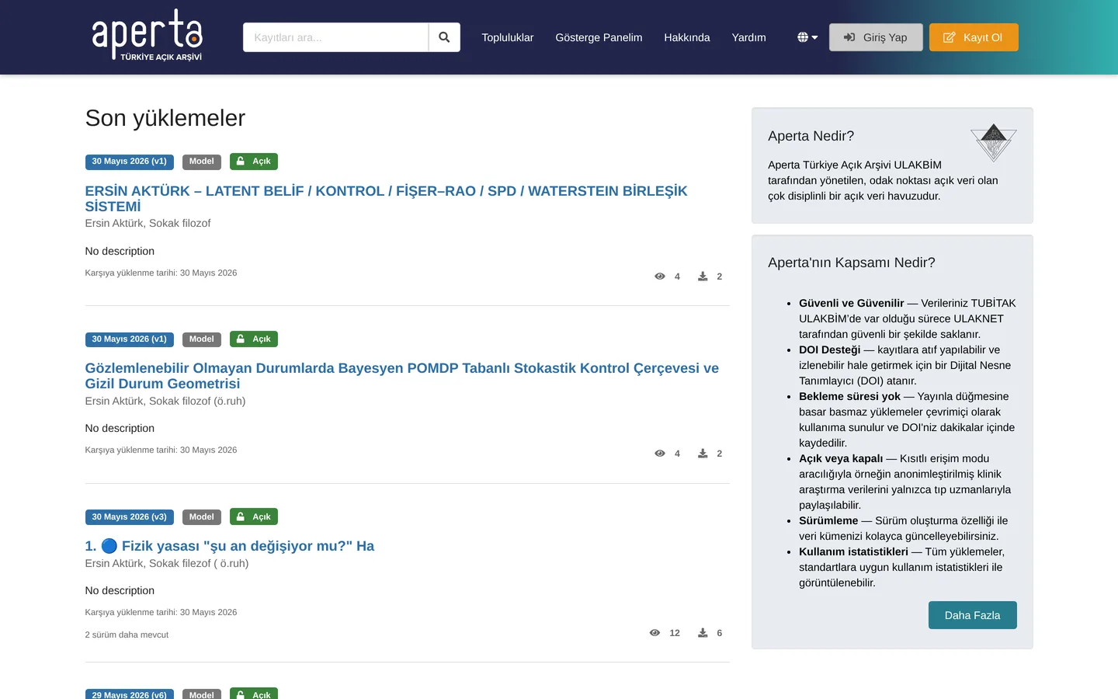Click the "Aperta'nın Kapsamı Nedir?" heading

coord(852,263)
